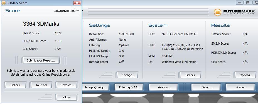
Task: Click Anti-Aliasing value None
Action: click(122, 40)
